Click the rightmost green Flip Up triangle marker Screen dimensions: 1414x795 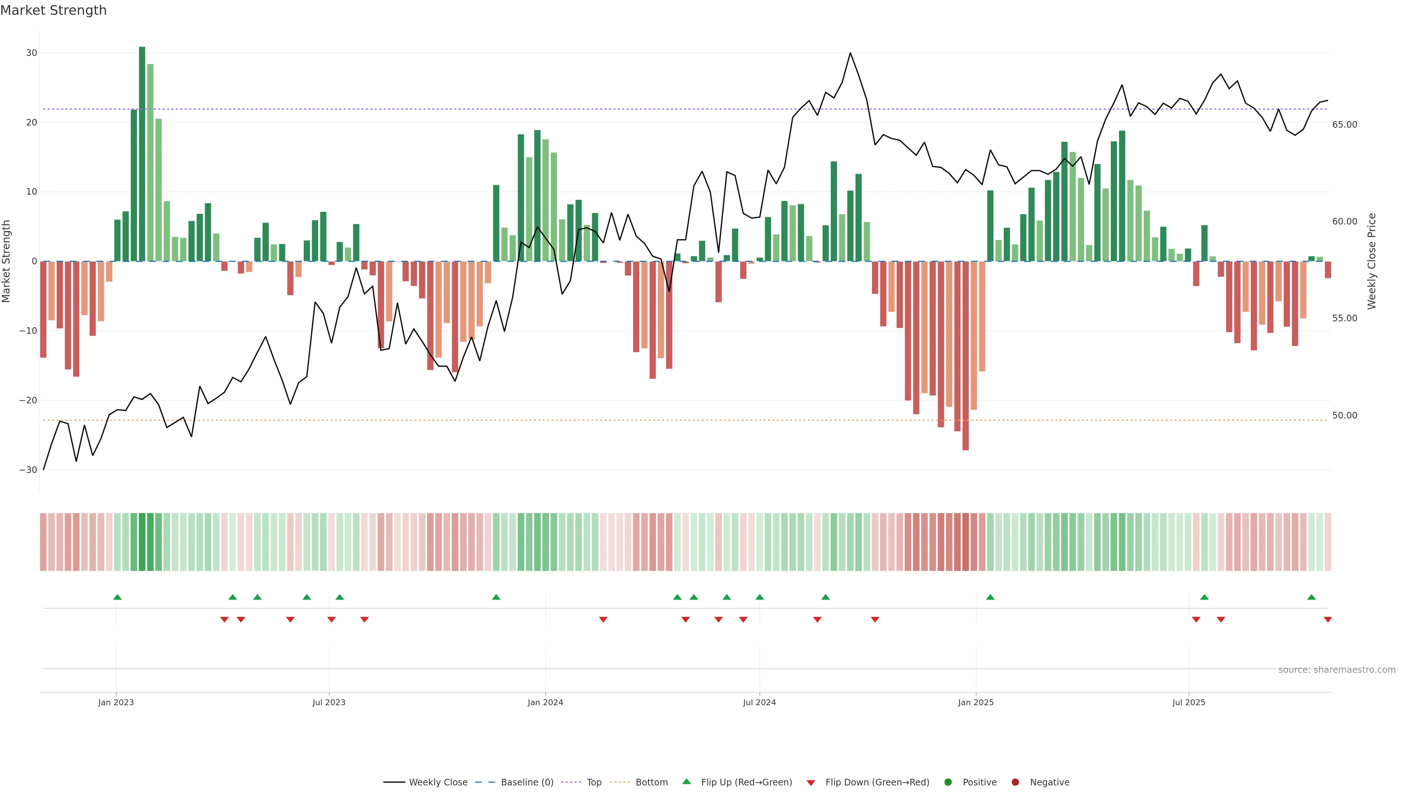click(1311, 597)
